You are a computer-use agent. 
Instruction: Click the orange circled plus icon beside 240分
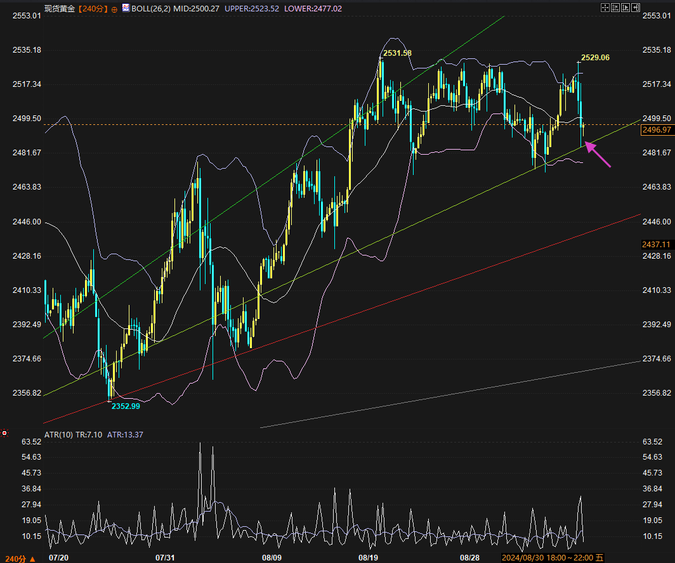114,10
